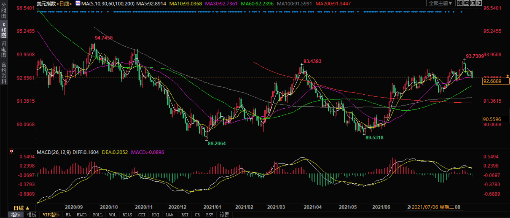Click the jump-to-start chart icon
510x218 pixels.
tap(466, 3)
